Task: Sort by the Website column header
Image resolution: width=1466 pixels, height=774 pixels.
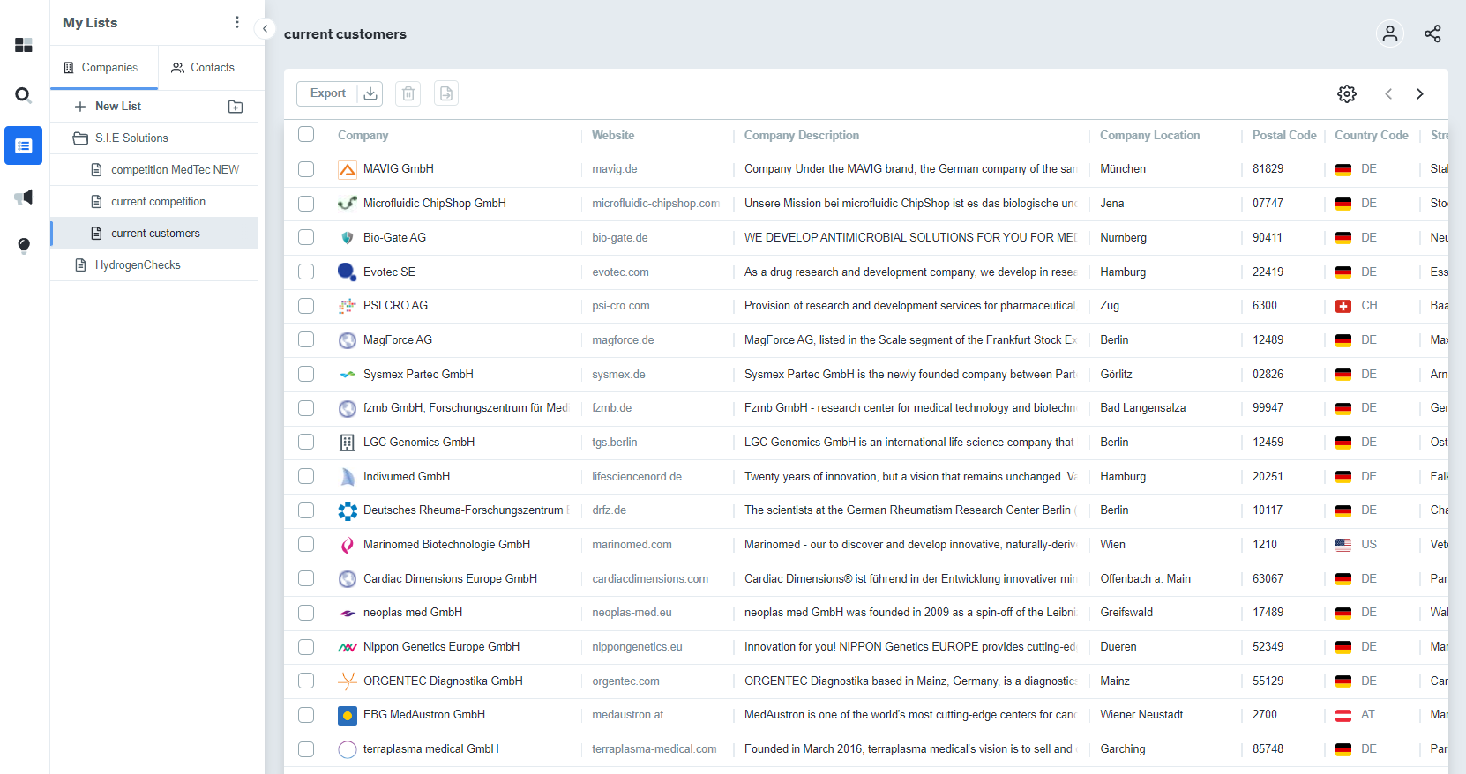Action: click(x=613, y=136)
